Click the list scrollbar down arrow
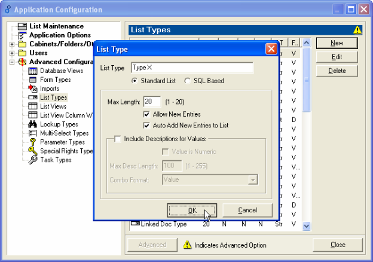 click(307, 226)
